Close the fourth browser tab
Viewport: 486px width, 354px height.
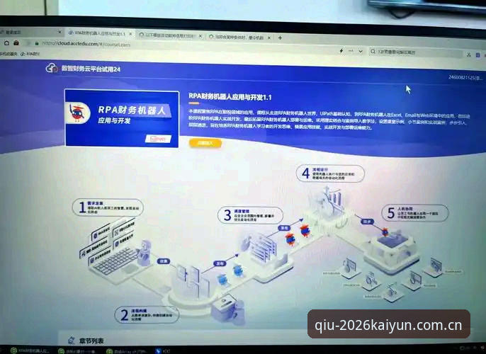(269, 38)
